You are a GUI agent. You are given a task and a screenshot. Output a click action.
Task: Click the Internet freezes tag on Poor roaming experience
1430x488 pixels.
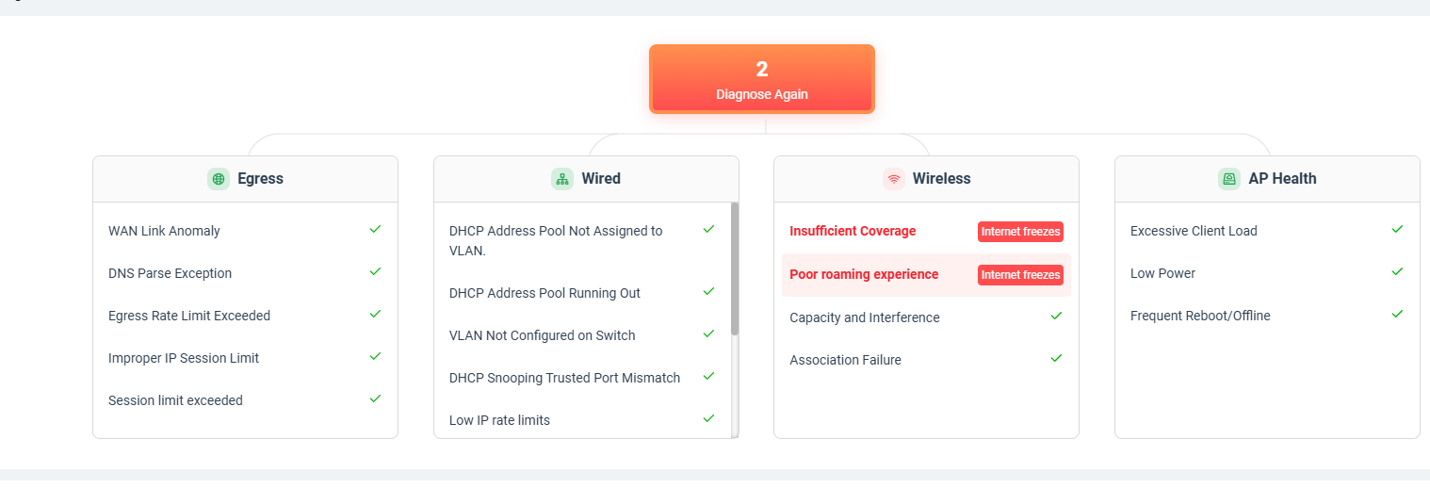(1020, 275)
